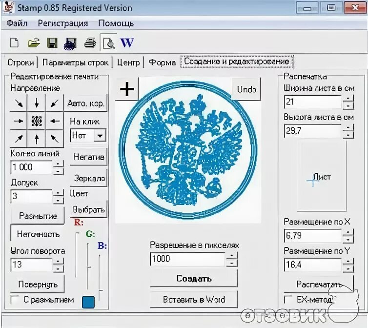Select the down-right direction arrow
Image resolution: width=368 pixels, height=328 pixels.
pos(19,103)
